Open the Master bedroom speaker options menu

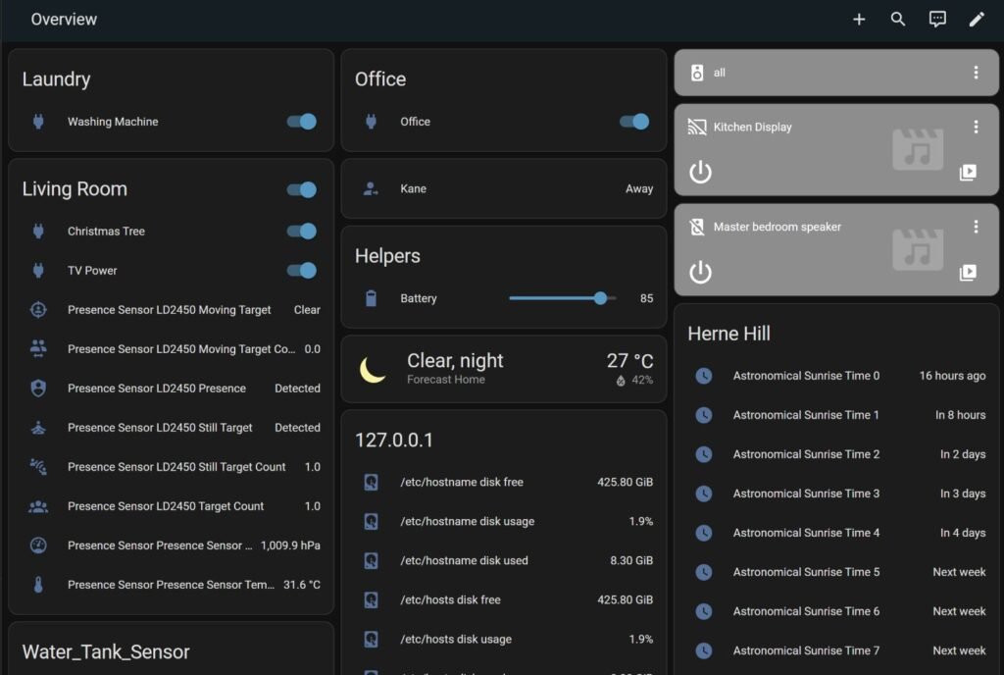click(x=976, y=227)
